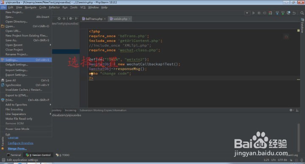Open the Database side panel
This screenshot has height=164, width=305.
(x=302, y=26)
